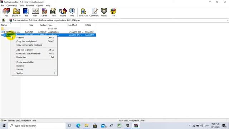The image size is (229, 129).
Task: Sort by the Type column header
Action: (57, 25)
